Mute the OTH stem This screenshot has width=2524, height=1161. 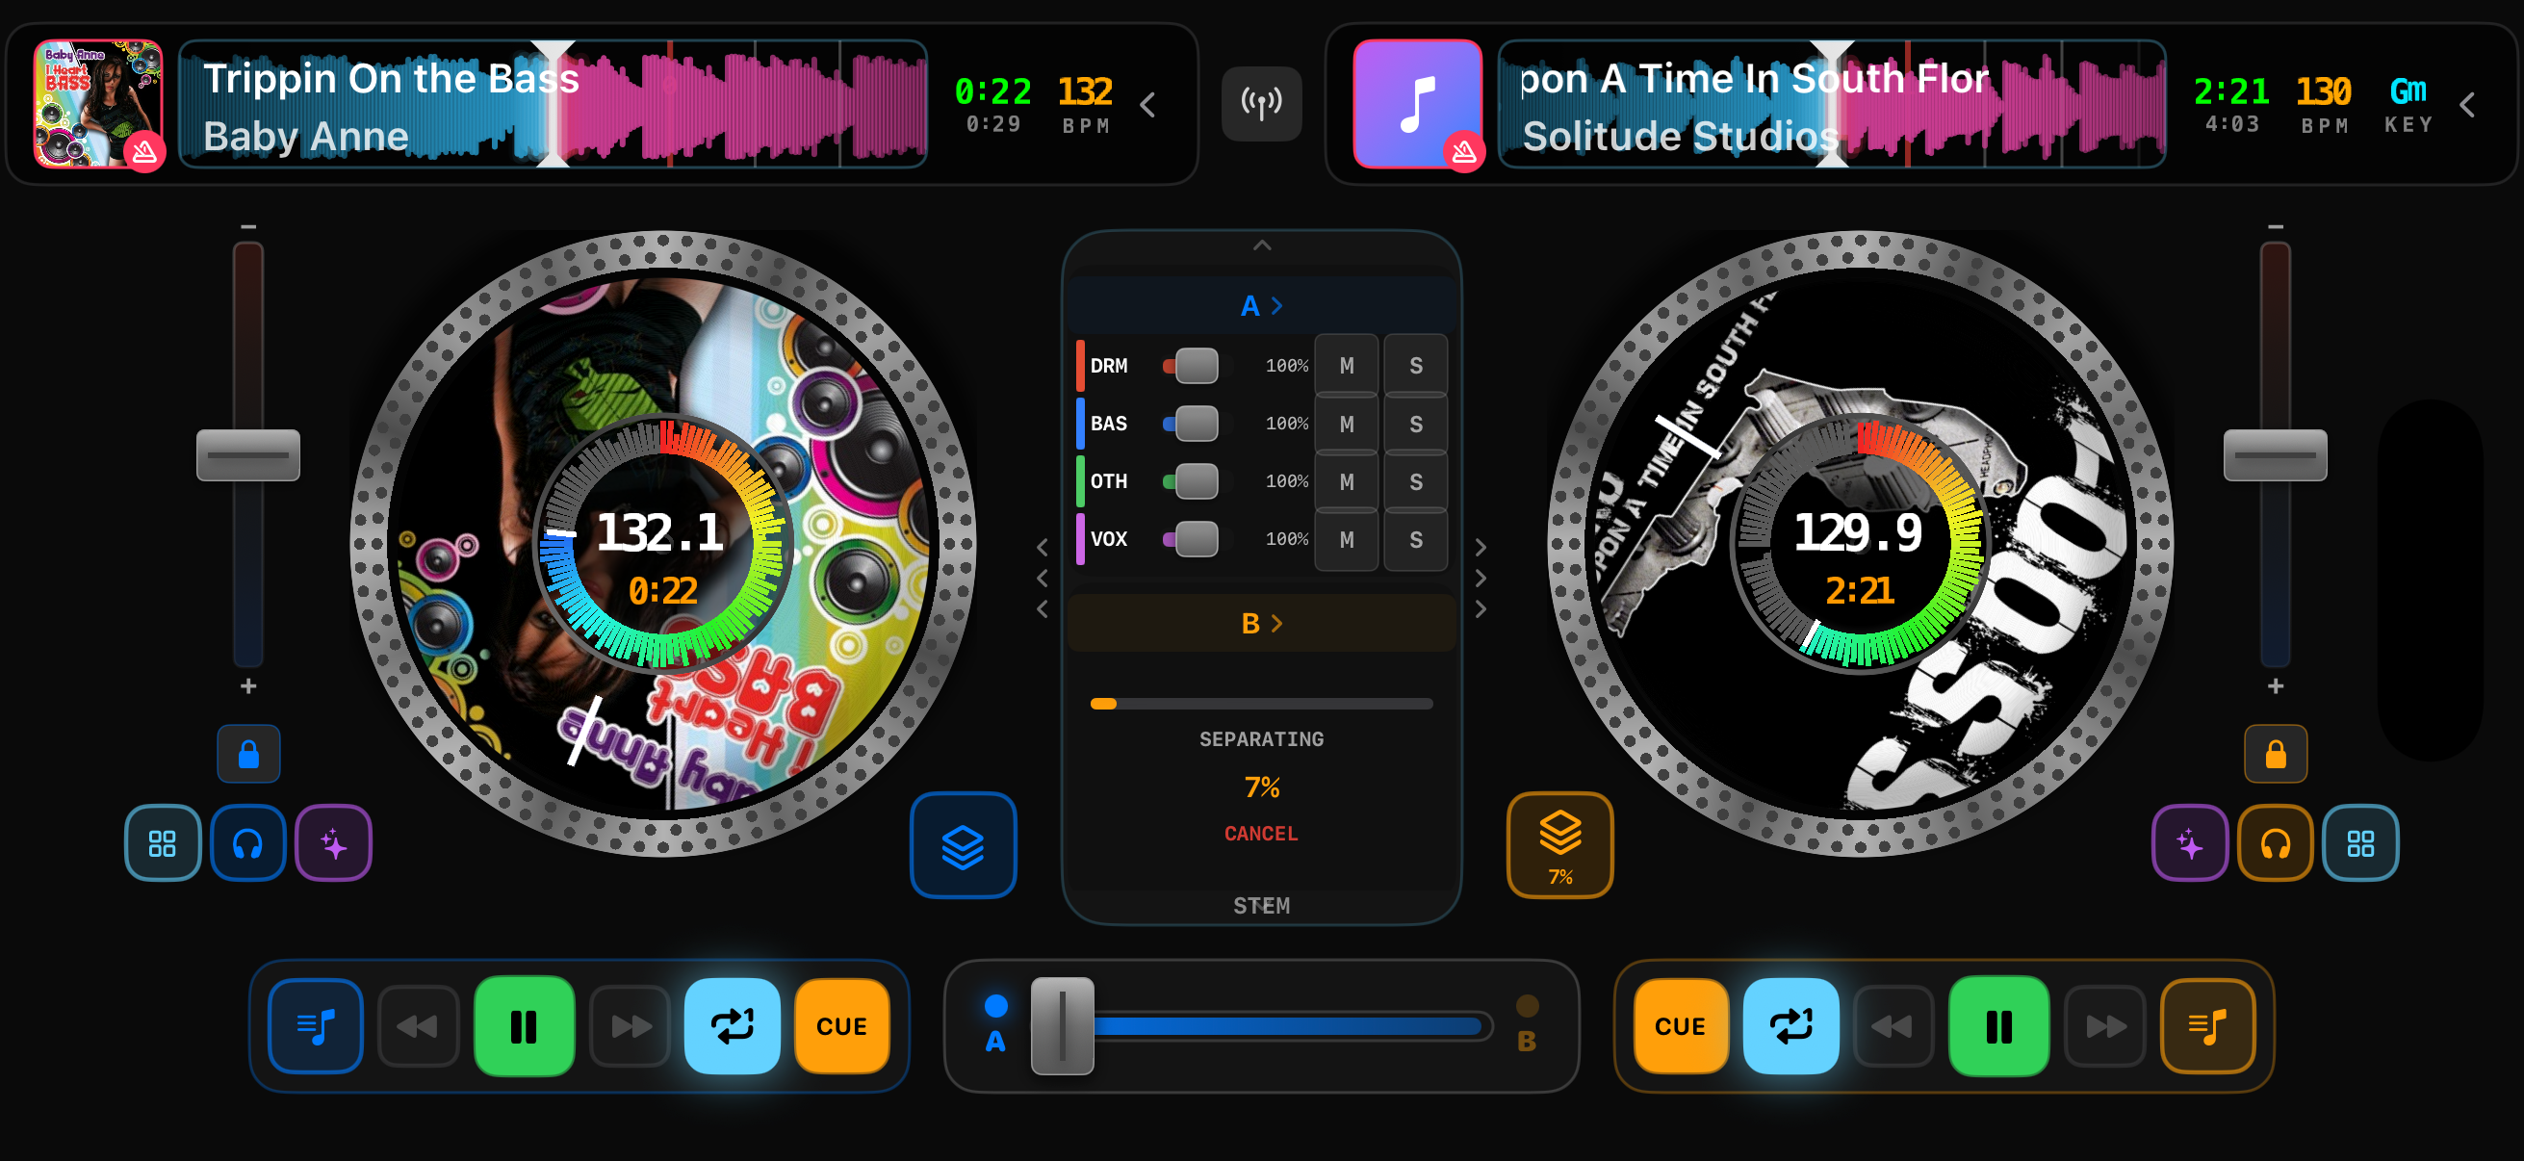pos(1348,481)
